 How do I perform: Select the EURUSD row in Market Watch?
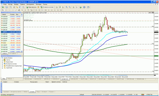(11, 28)
